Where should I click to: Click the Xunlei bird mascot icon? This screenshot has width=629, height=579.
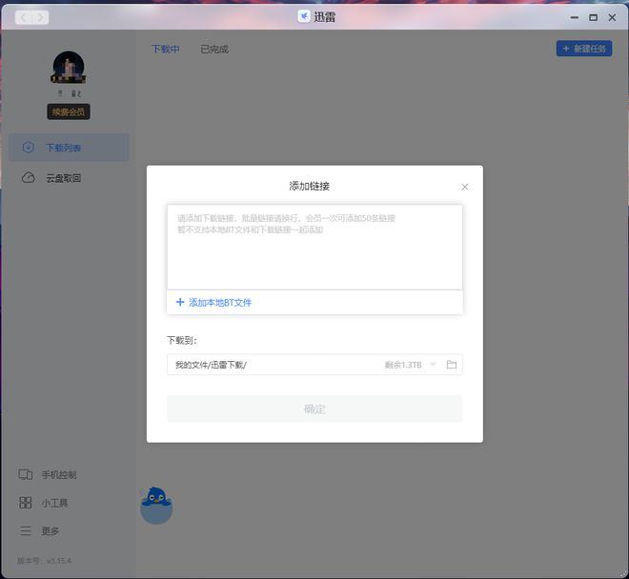pyautogui.click(x=156, y=506)
